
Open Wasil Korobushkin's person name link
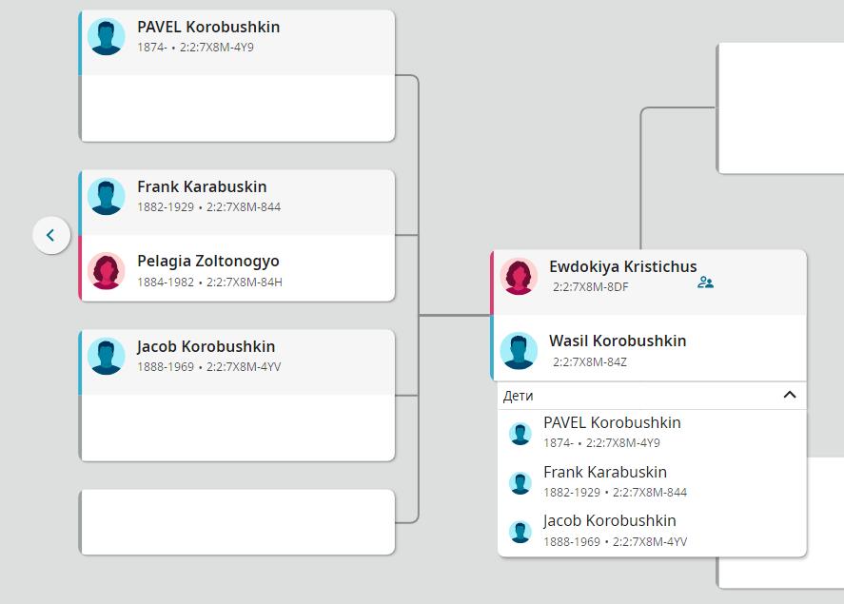pyautogui.click(x=617, y=341)
